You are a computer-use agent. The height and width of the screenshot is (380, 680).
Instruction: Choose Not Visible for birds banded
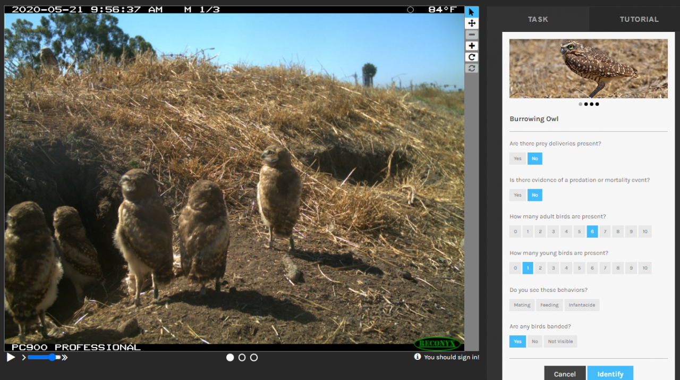pyautogui.click(x=560, y=341)
